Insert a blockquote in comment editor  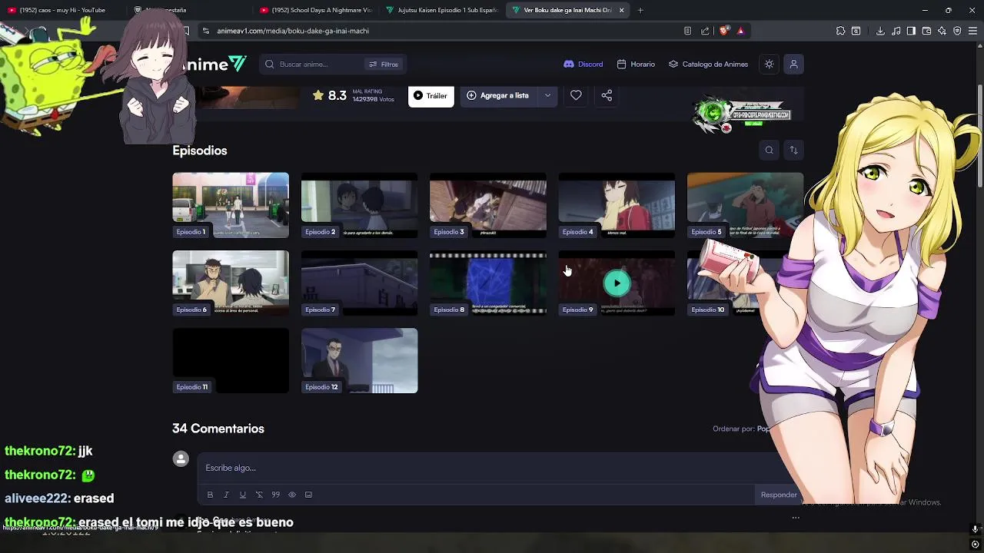pos(275,495)
